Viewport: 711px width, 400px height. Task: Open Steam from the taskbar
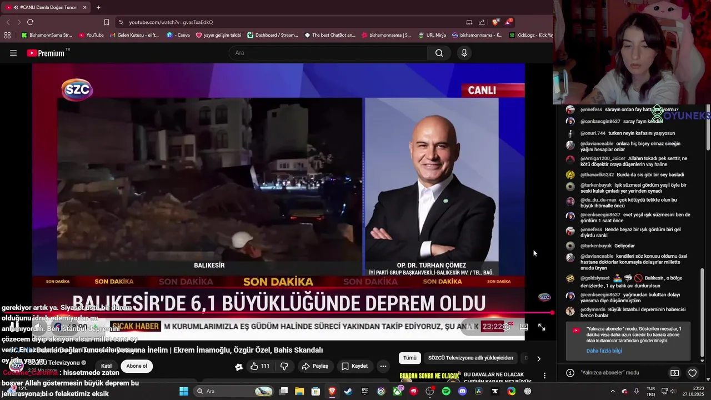coord(348,391)
